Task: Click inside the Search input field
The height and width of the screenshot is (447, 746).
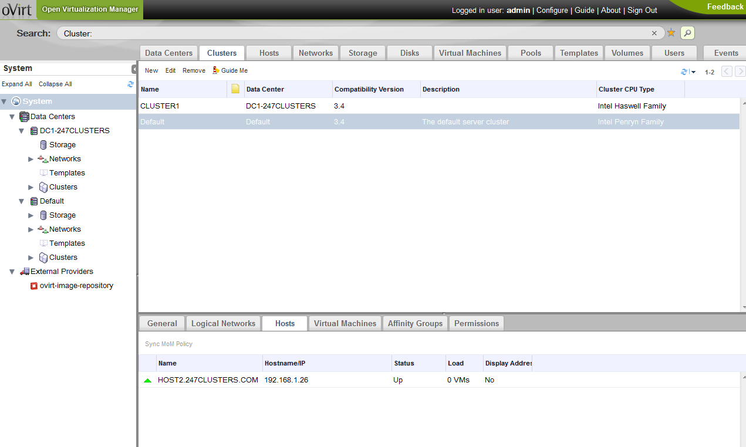Action: pos(352,33)
